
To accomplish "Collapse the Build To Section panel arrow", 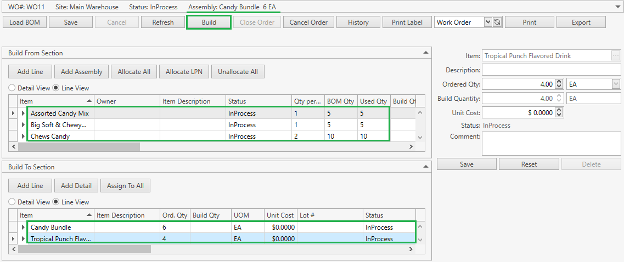I will (425, 167).
